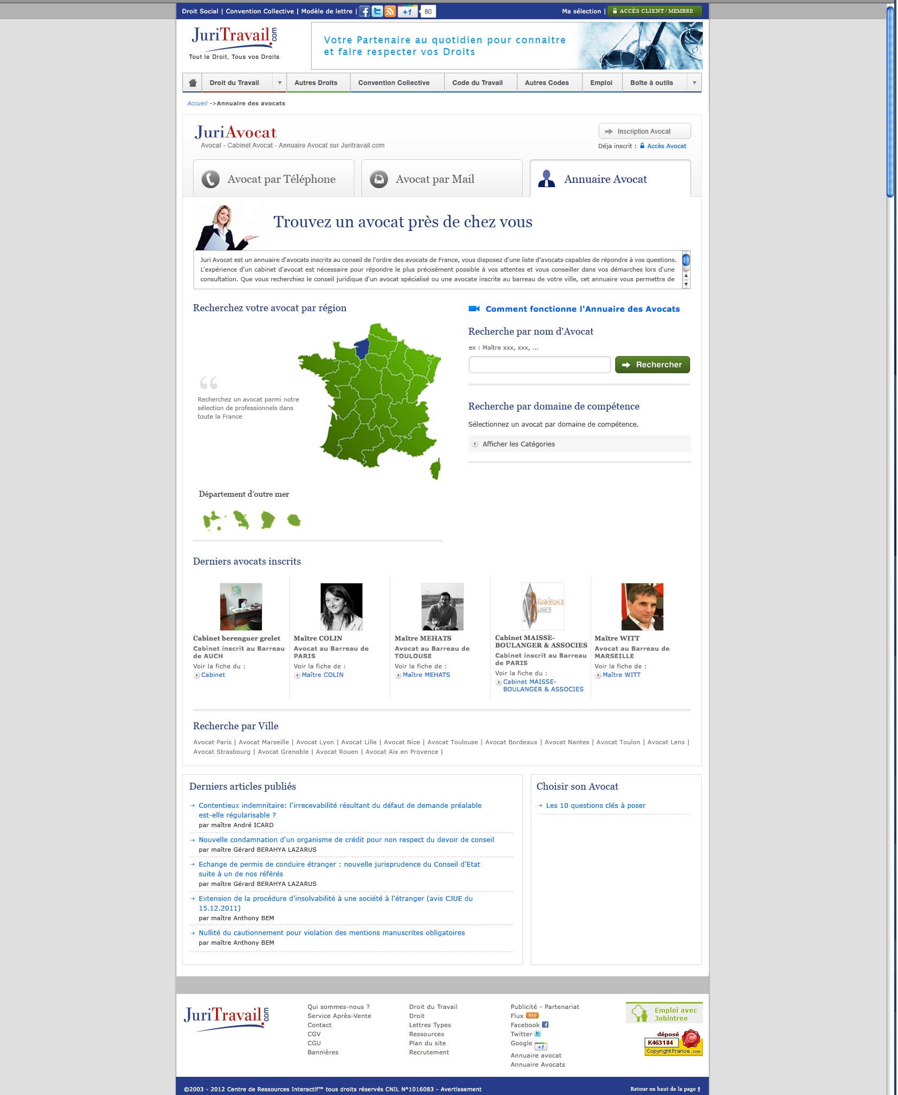
Task: Switch to the Avocat par Téléphone tab
Action: click(x=274, y=178)
